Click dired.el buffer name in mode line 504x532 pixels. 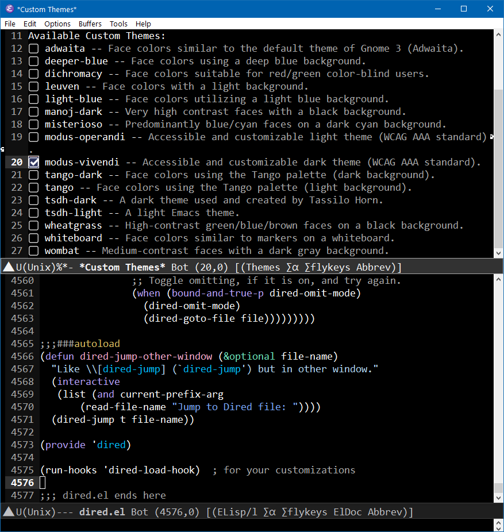tap(102, 512)
